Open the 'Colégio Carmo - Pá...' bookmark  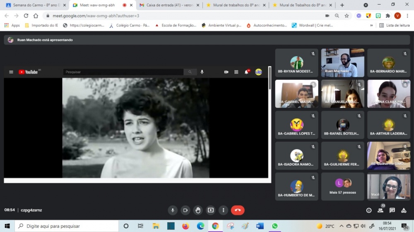pyautogui.click(x=129, y=25)
